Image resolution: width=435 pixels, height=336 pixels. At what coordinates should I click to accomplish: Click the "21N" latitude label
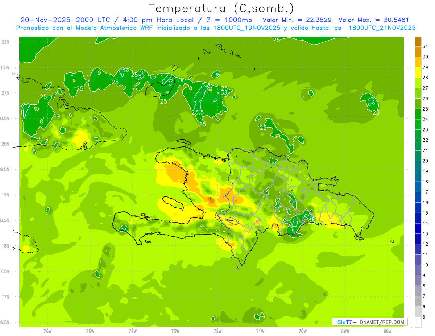pos(5,93)
